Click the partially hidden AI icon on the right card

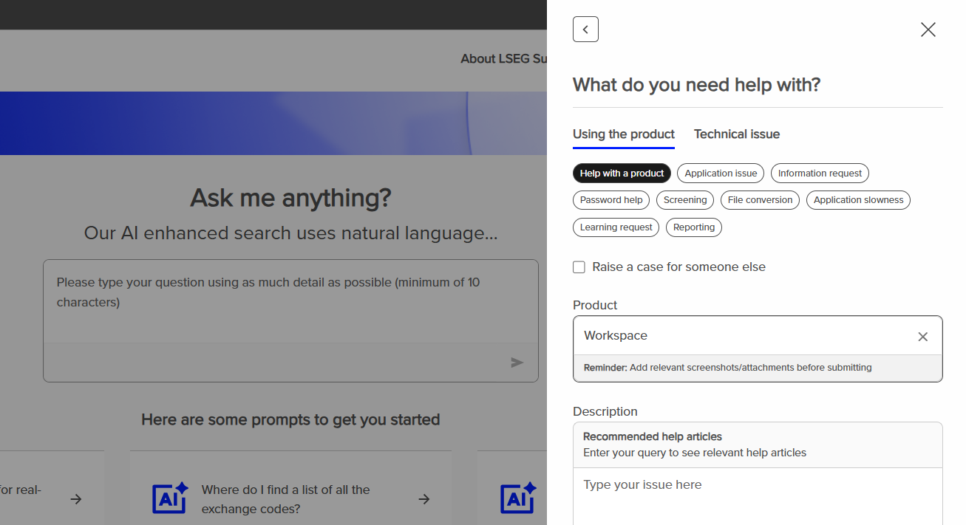coord(517,498)
